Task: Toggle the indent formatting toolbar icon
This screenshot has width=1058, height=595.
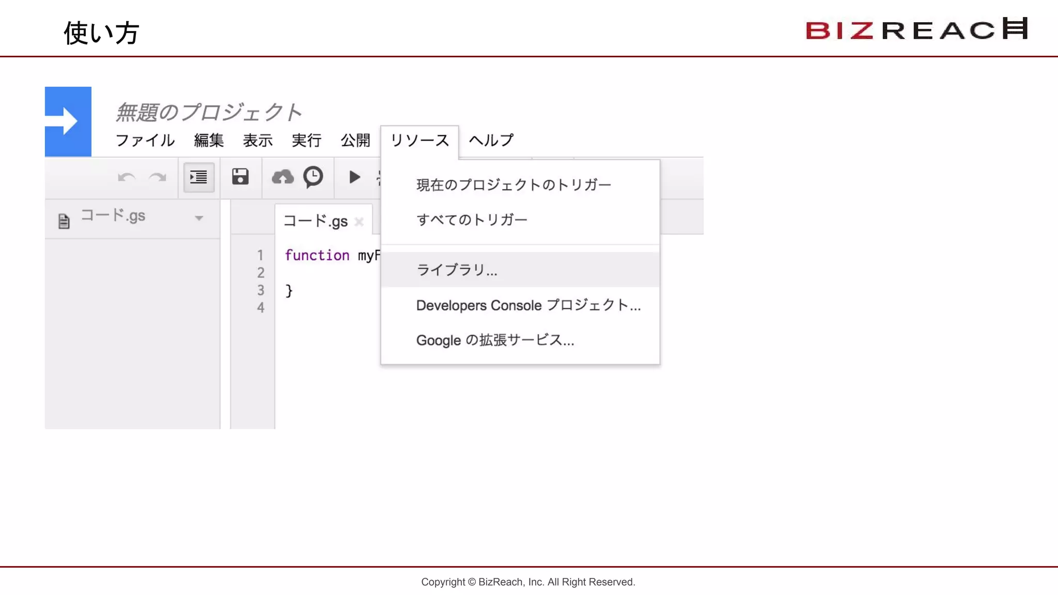Action: coord(198,177)
